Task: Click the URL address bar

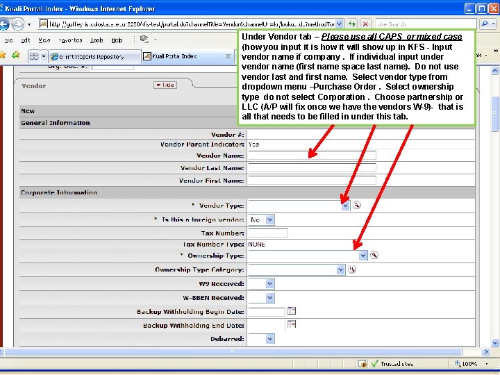Action: click(192, 24)
